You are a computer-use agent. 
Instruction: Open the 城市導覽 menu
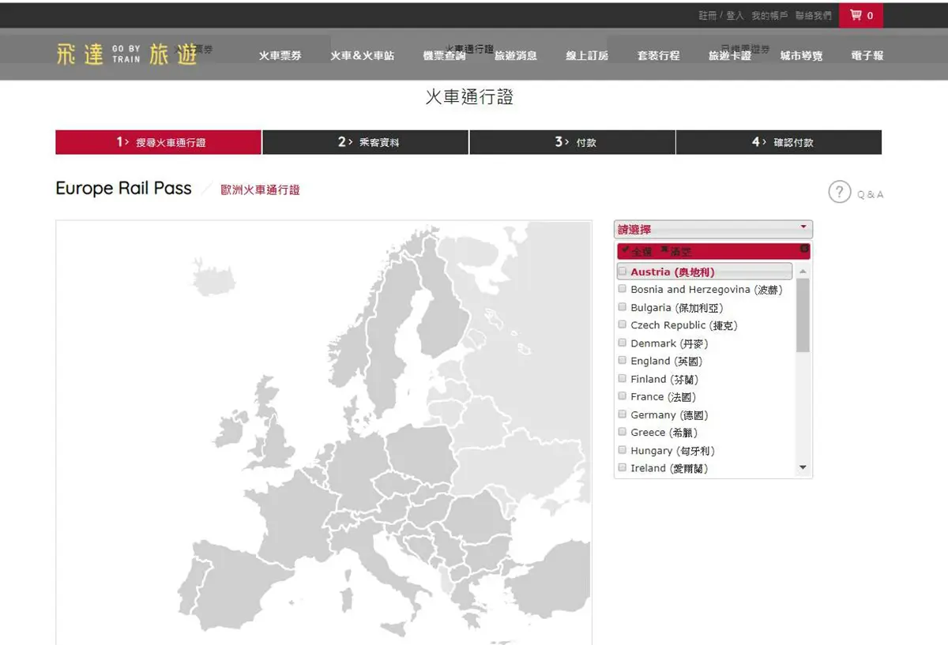coord(801,55)
